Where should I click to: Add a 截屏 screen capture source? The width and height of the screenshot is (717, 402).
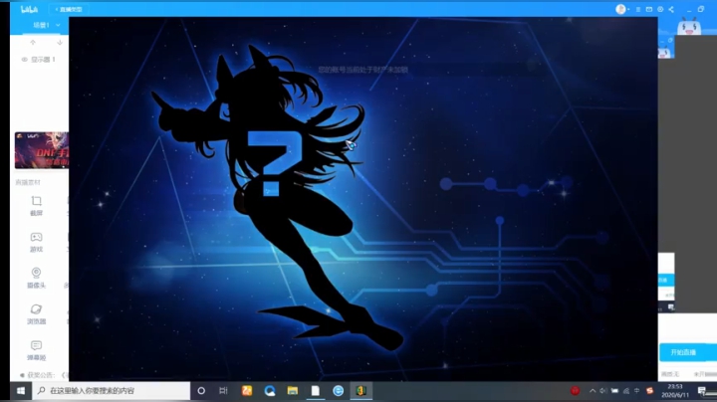tap(36, 206)
